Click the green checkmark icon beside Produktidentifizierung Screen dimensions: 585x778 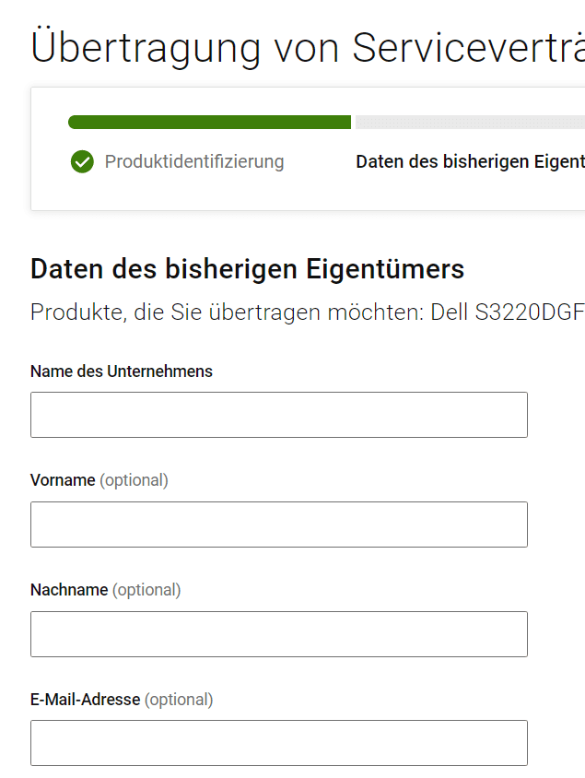click(82, 162)
